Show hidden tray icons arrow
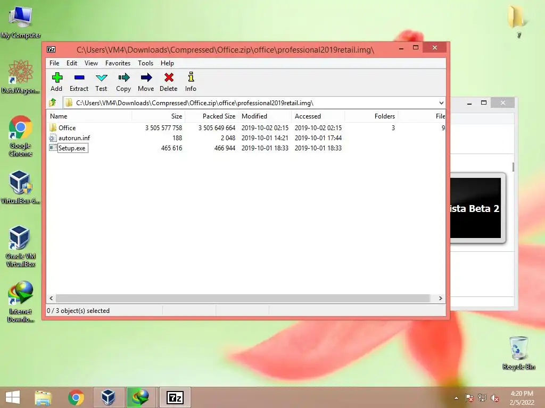This screenshot has height=408, width=545. tap(456, 398)
